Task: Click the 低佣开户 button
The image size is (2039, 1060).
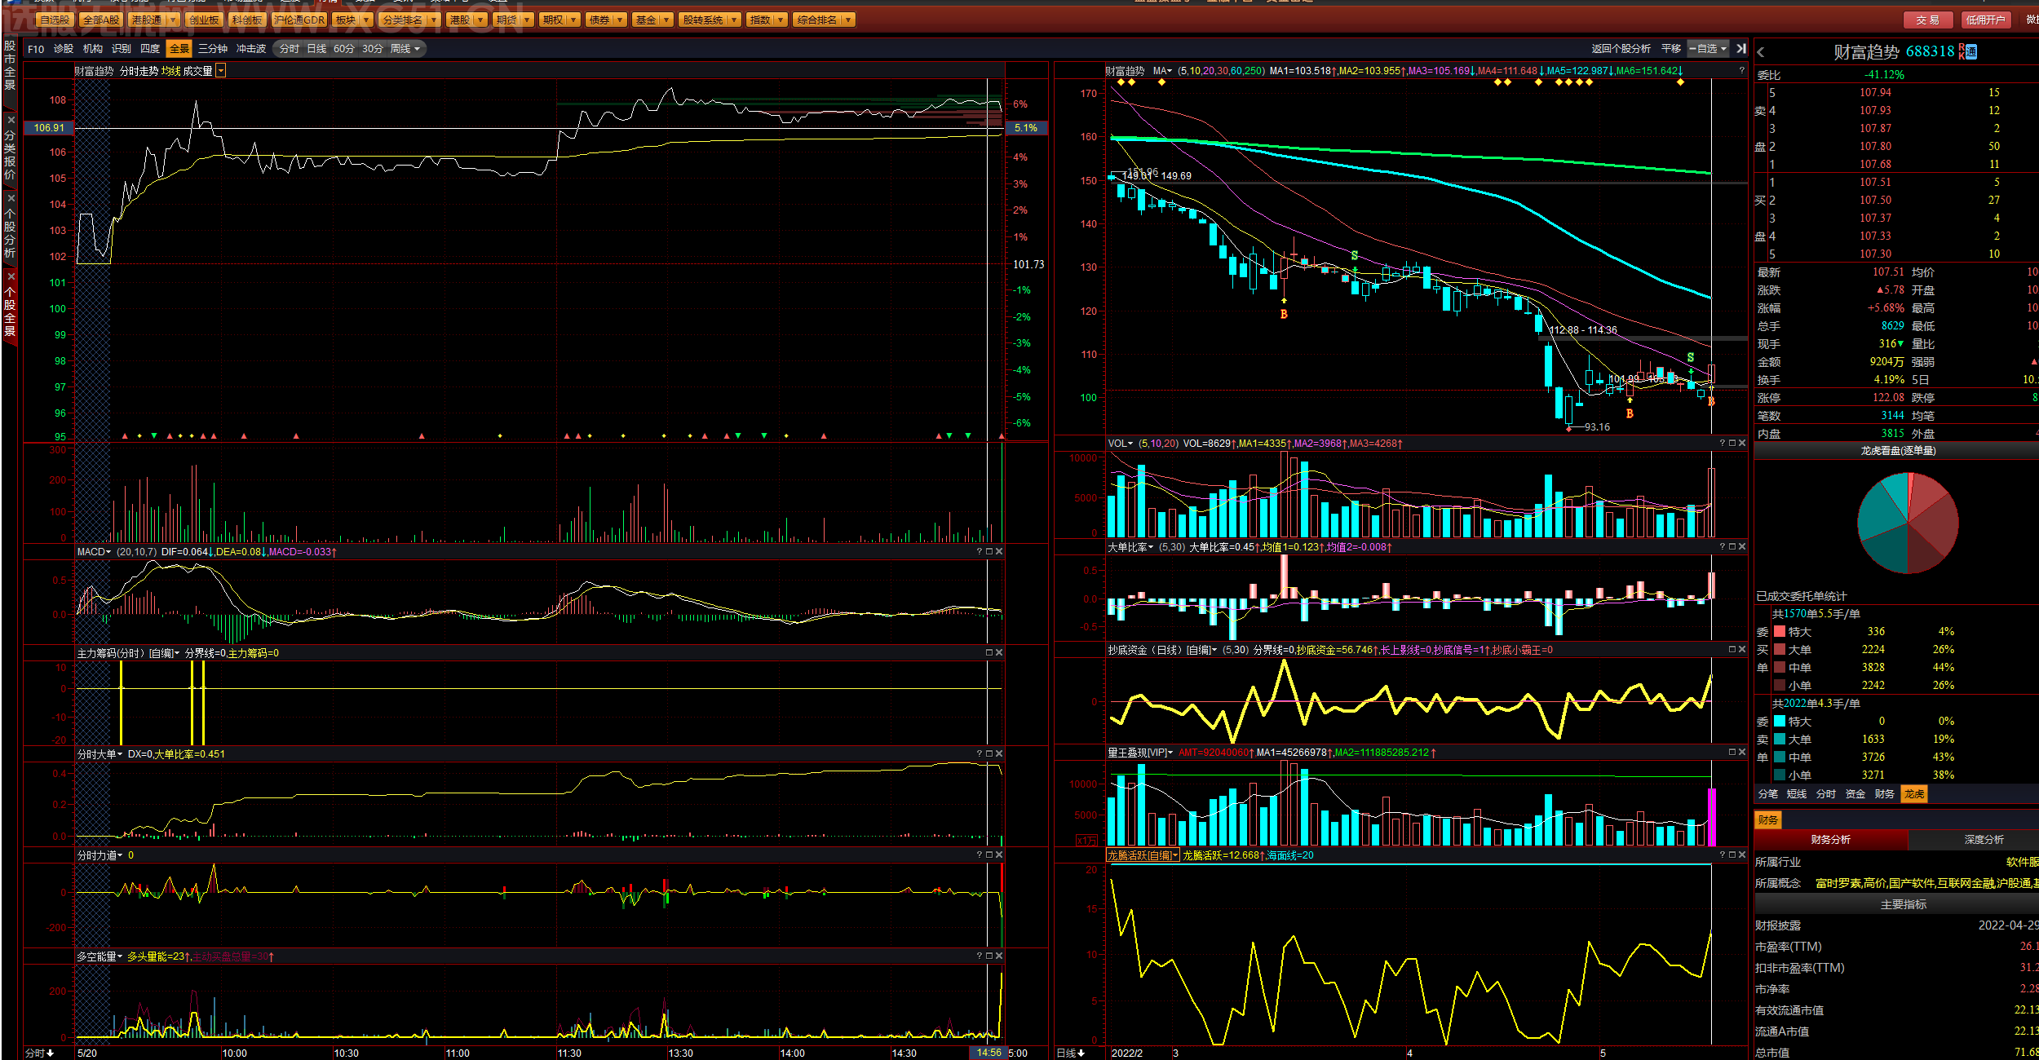Action: point(1985,20)
